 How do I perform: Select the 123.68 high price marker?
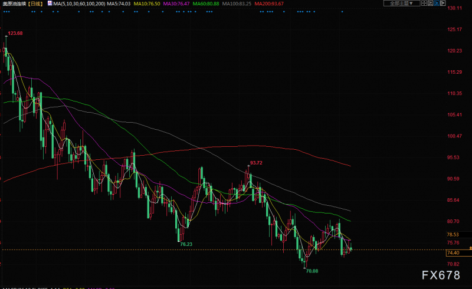(x=15, y=33)
